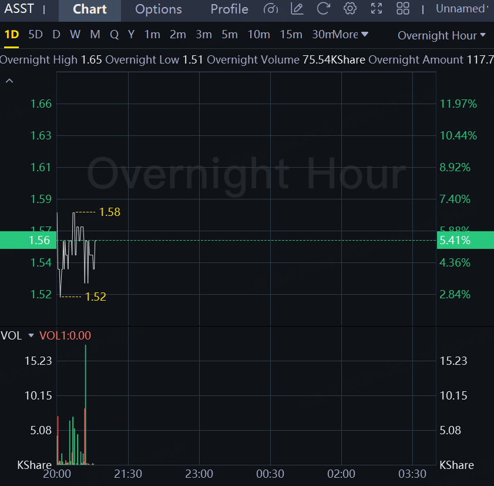The width and height of the screenshot is (494, 486).
Task: Select the 15m interval
Action: click(x=291, y=35)
